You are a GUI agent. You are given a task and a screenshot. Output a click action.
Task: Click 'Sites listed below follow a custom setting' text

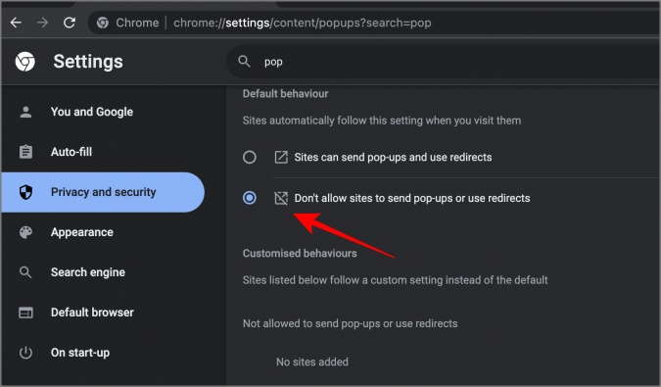click(x=395, y=280)
